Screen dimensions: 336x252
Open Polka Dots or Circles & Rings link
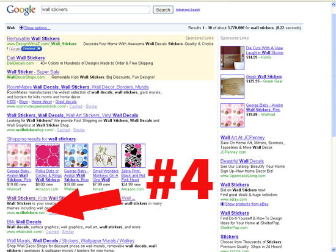coord(48,175)
